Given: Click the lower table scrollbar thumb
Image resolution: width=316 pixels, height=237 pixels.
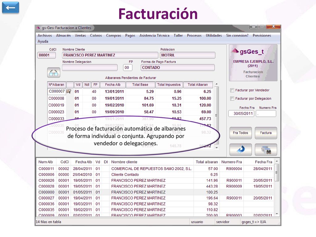Looking at the screenshot, I should 277,173.
